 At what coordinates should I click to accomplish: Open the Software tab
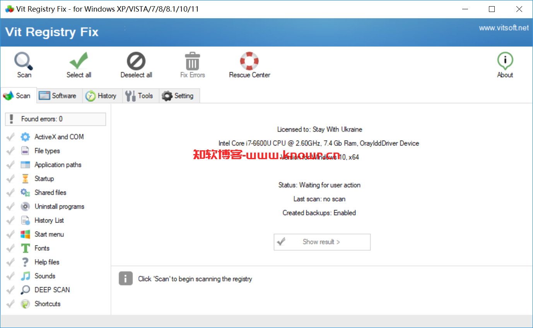[x=60, y=96]
